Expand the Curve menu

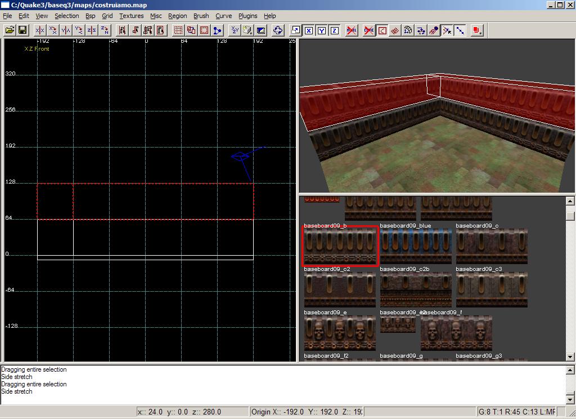point(224,16)
